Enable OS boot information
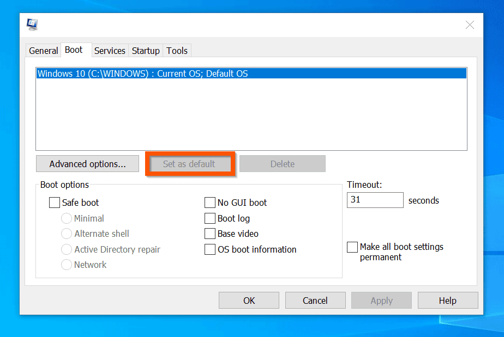Screen dimensions: 504x337 point(210,249)
